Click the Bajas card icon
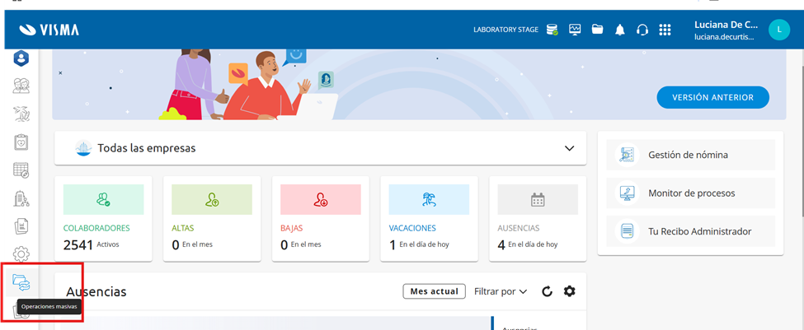Viewport: 804px width, 330px height. [321, 199]
